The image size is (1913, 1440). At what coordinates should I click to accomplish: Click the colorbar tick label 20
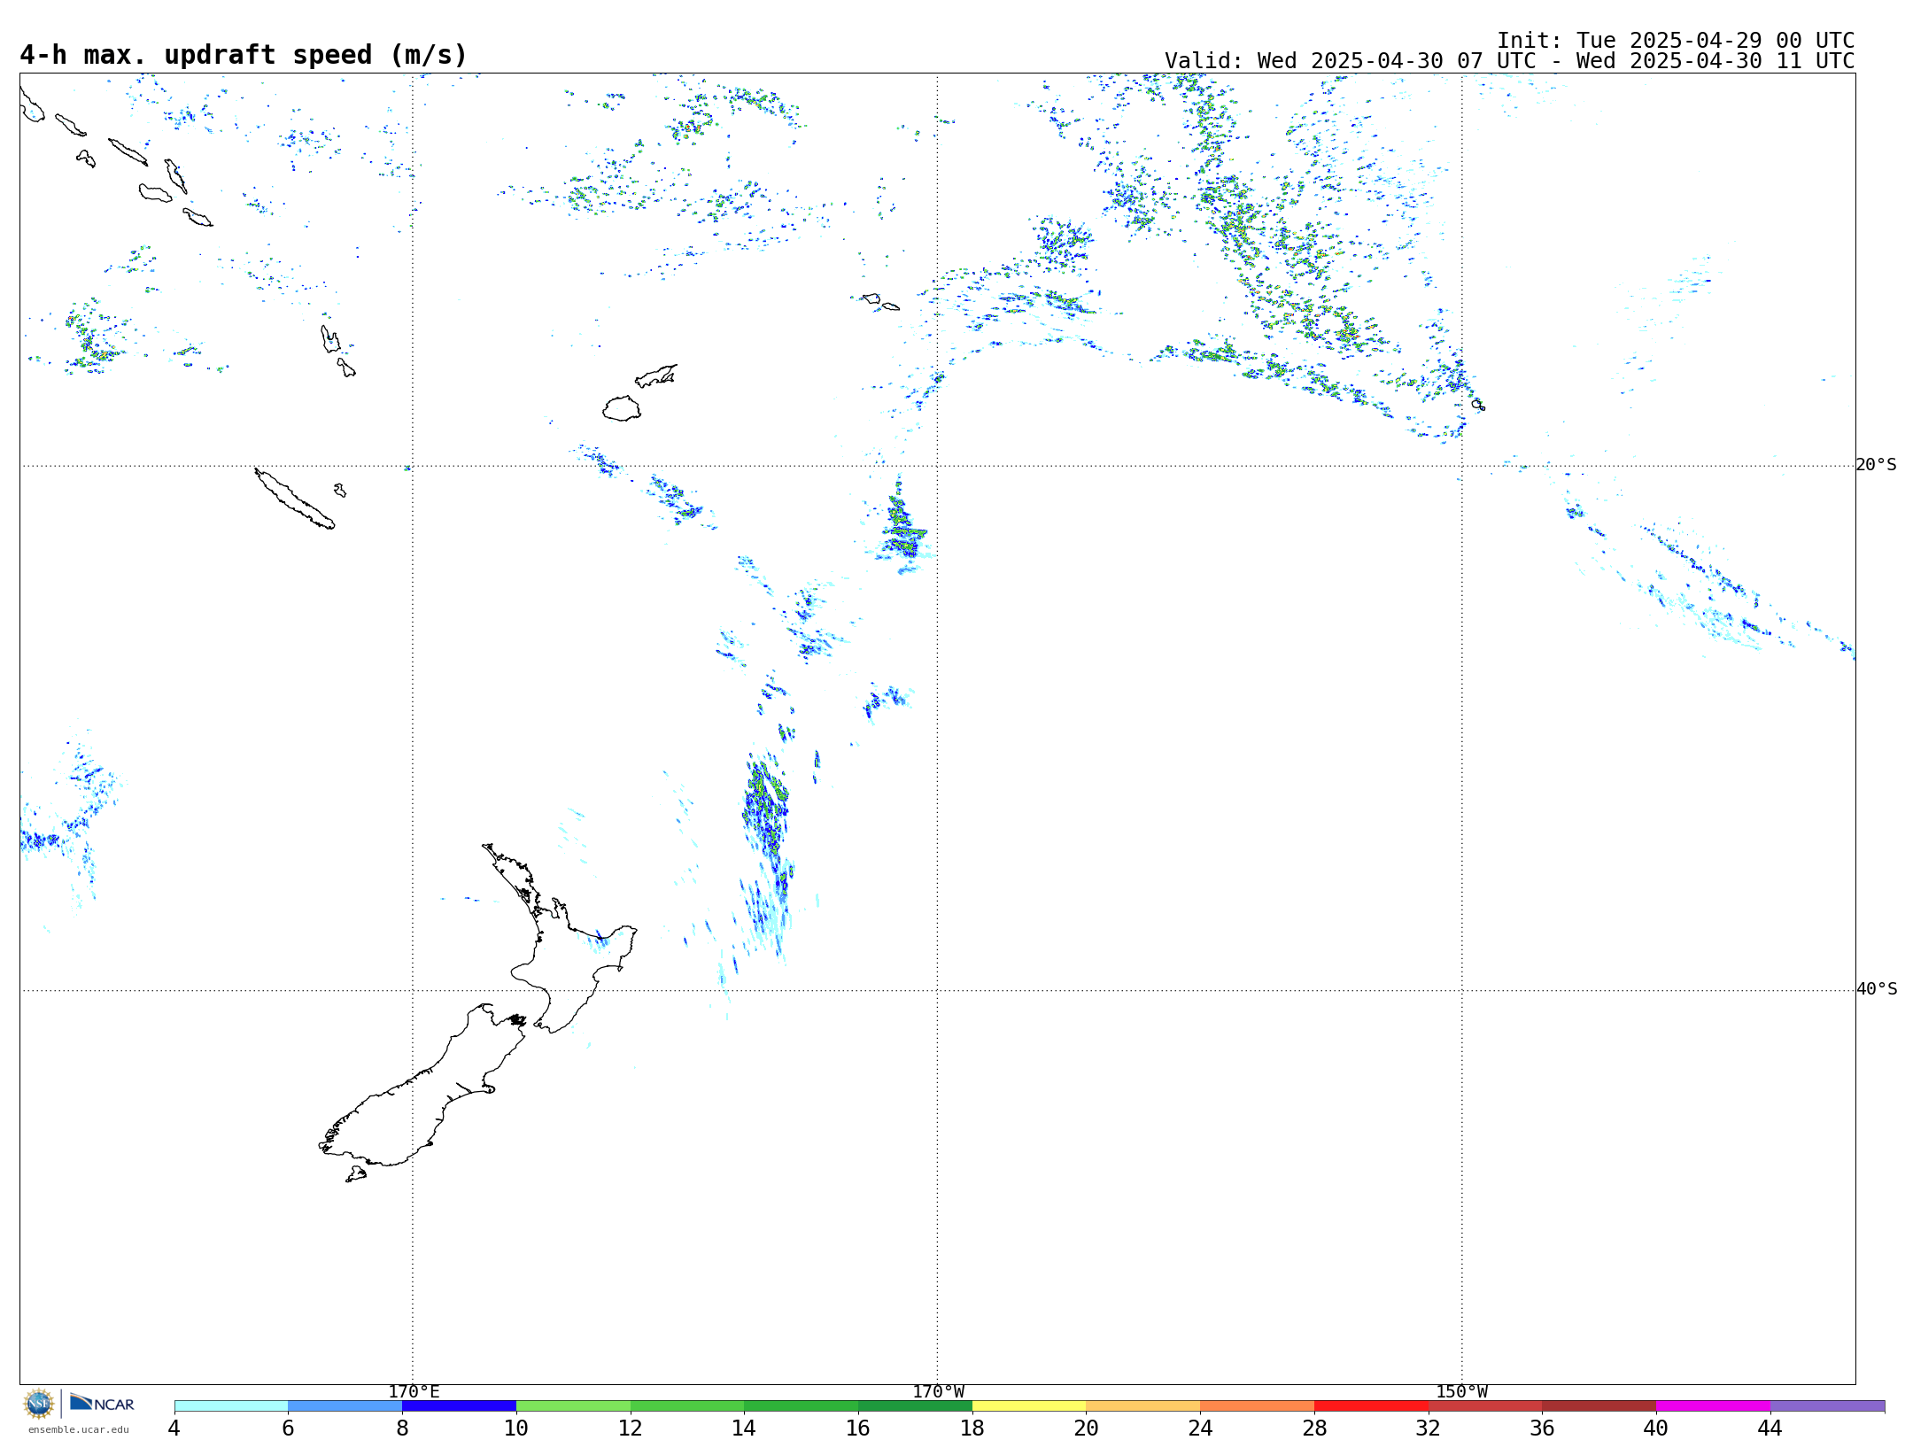coord(1087,1428)
